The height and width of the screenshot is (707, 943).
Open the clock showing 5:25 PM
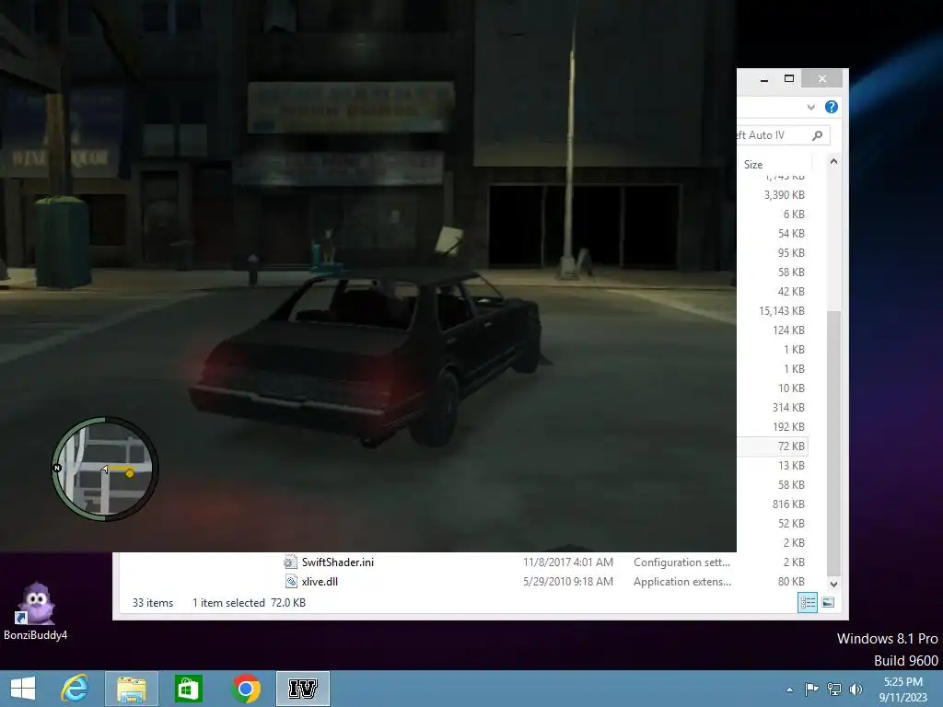(x=902, y=682)
